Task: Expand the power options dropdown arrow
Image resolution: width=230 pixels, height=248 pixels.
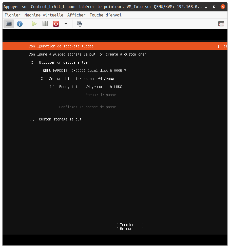Action: pyautogui.click(x=66, y=24)
